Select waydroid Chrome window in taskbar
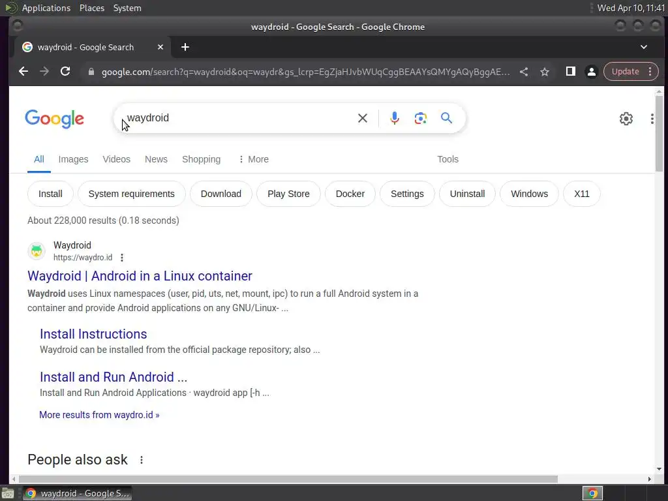This screenshot has height=501, width=668. click(x=77, y=493)
